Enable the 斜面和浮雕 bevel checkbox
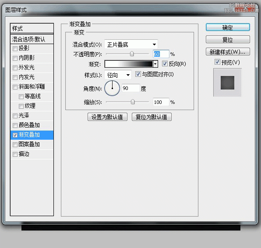This screenshot has width=261, height=248. 15,87
